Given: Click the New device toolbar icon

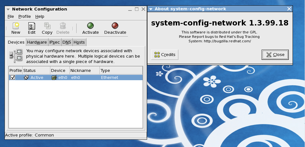Looking at the screenshot, I should (x=16, y=25).
